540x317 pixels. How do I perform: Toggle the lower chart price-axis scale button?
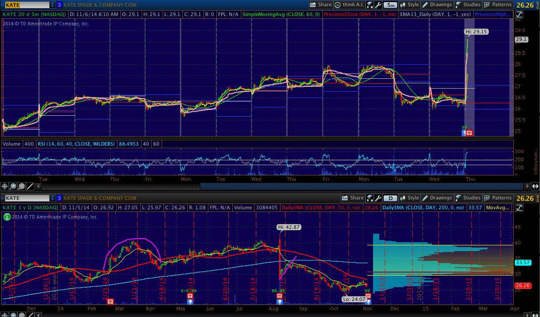tap(520, 208)
